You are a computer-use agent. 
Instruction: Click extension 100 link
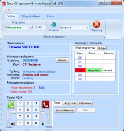(80, 58)
